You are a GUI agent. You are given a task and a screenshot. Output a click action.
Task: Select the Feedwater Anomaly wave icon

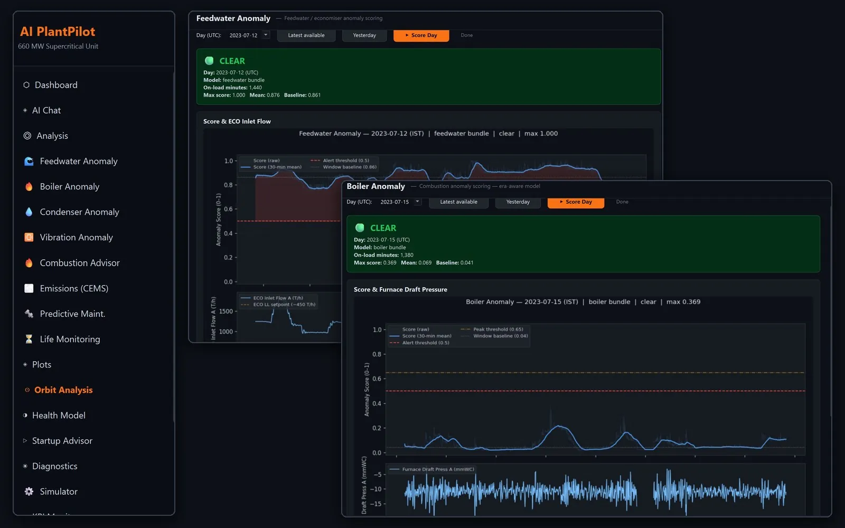pos(29,161)
